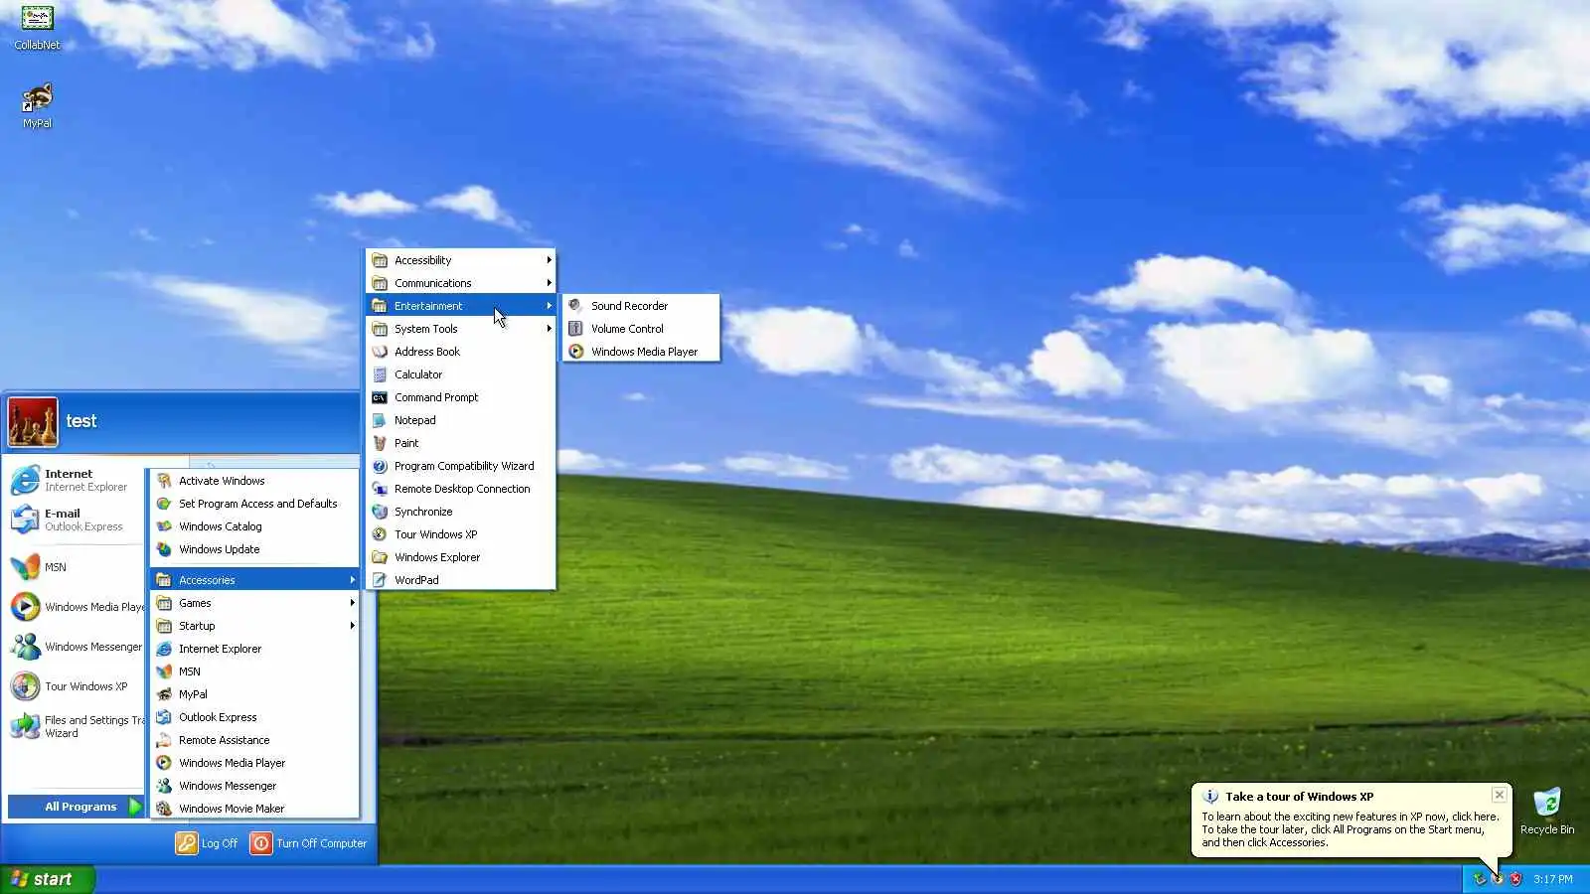Expand the Startup submenu in All Programs
The image size is (1590, 894).
(x=254, y=626)
